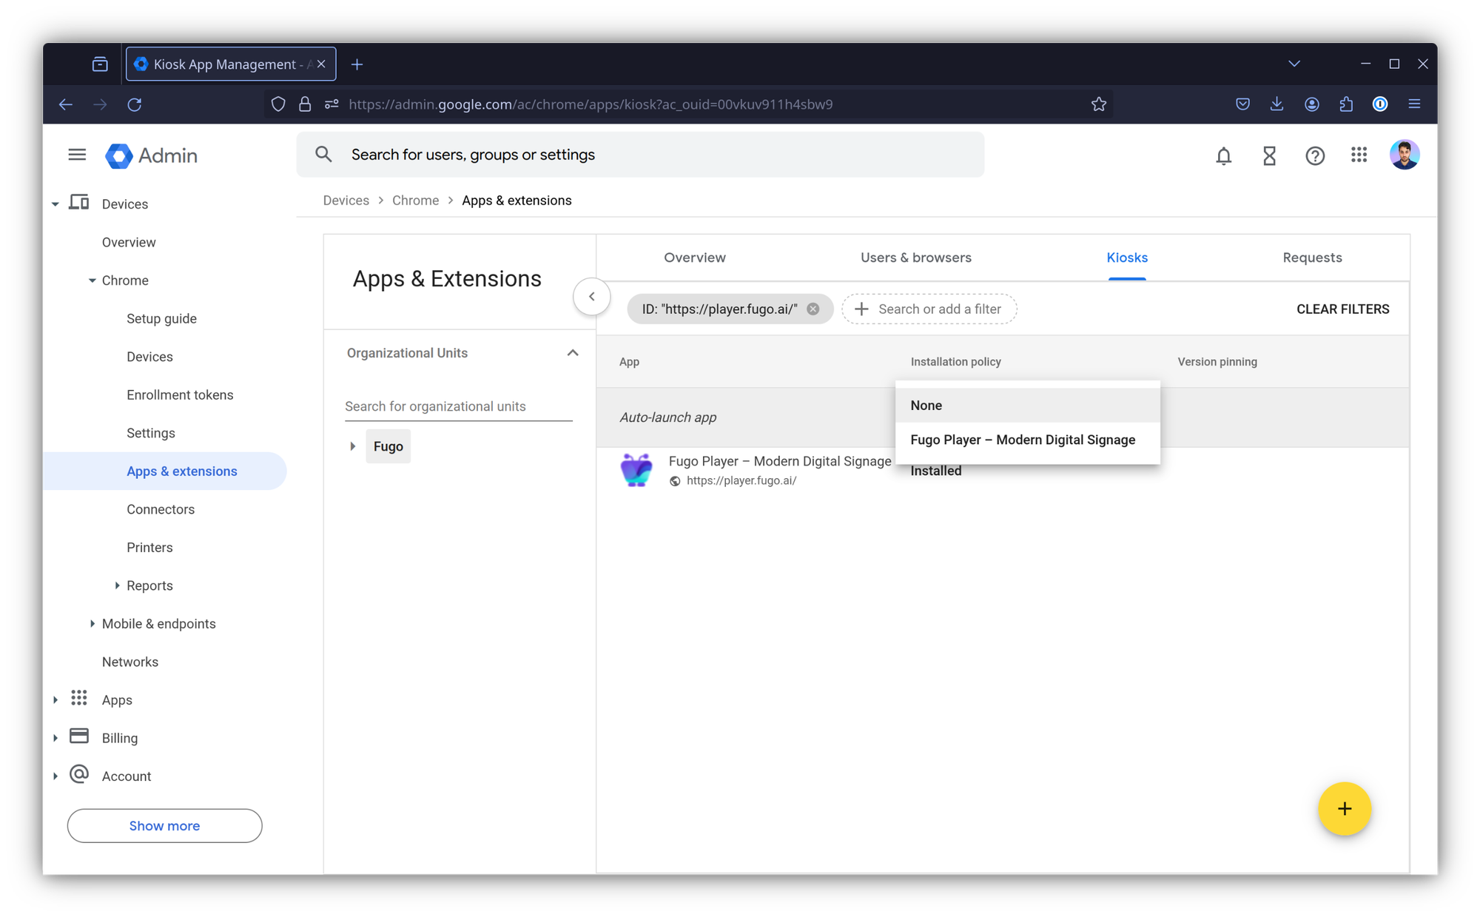Switch to Users & browsers tab

(915, 258)
